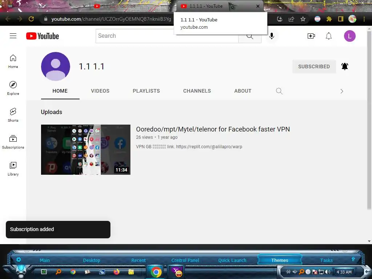Click the 1.1 1.1 channel avatar
This screenshot has height=279, width=372.
tap(56, 66)
